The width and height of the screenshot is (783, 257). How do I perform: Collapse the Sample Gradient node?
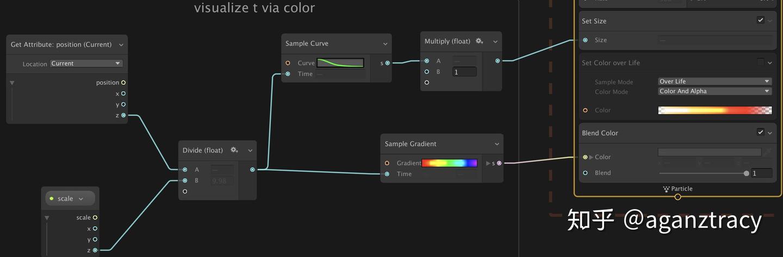click(496, 144)
